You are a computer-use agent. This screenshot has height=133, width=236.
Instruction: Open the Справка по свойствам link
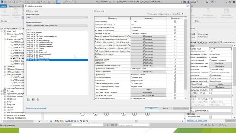[197, 120]
